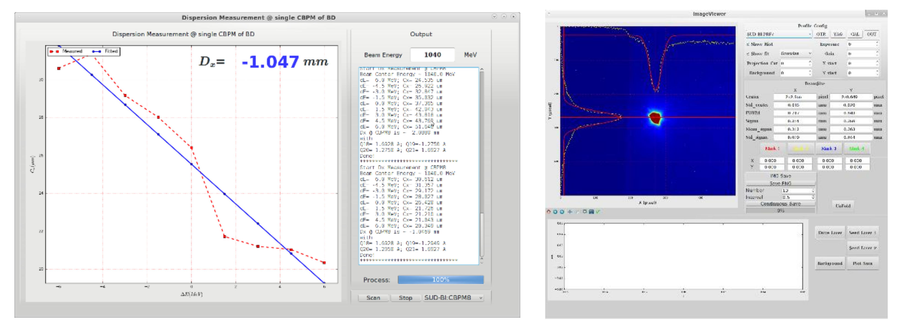Select the CAL screen button
Viewport: 903px width, 331px height.
pyautogui.click(x=854, y=34)
